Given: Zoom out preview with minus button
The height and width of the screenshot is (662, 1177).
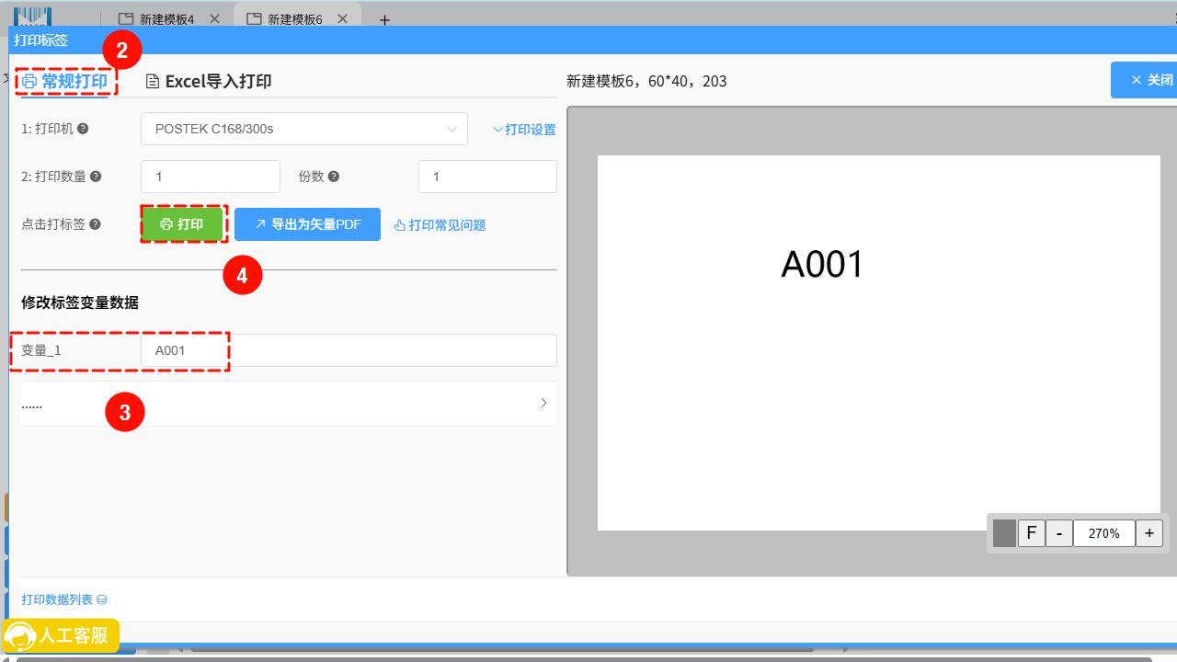Looking at the screenshot, I should tap(1059, 533).
